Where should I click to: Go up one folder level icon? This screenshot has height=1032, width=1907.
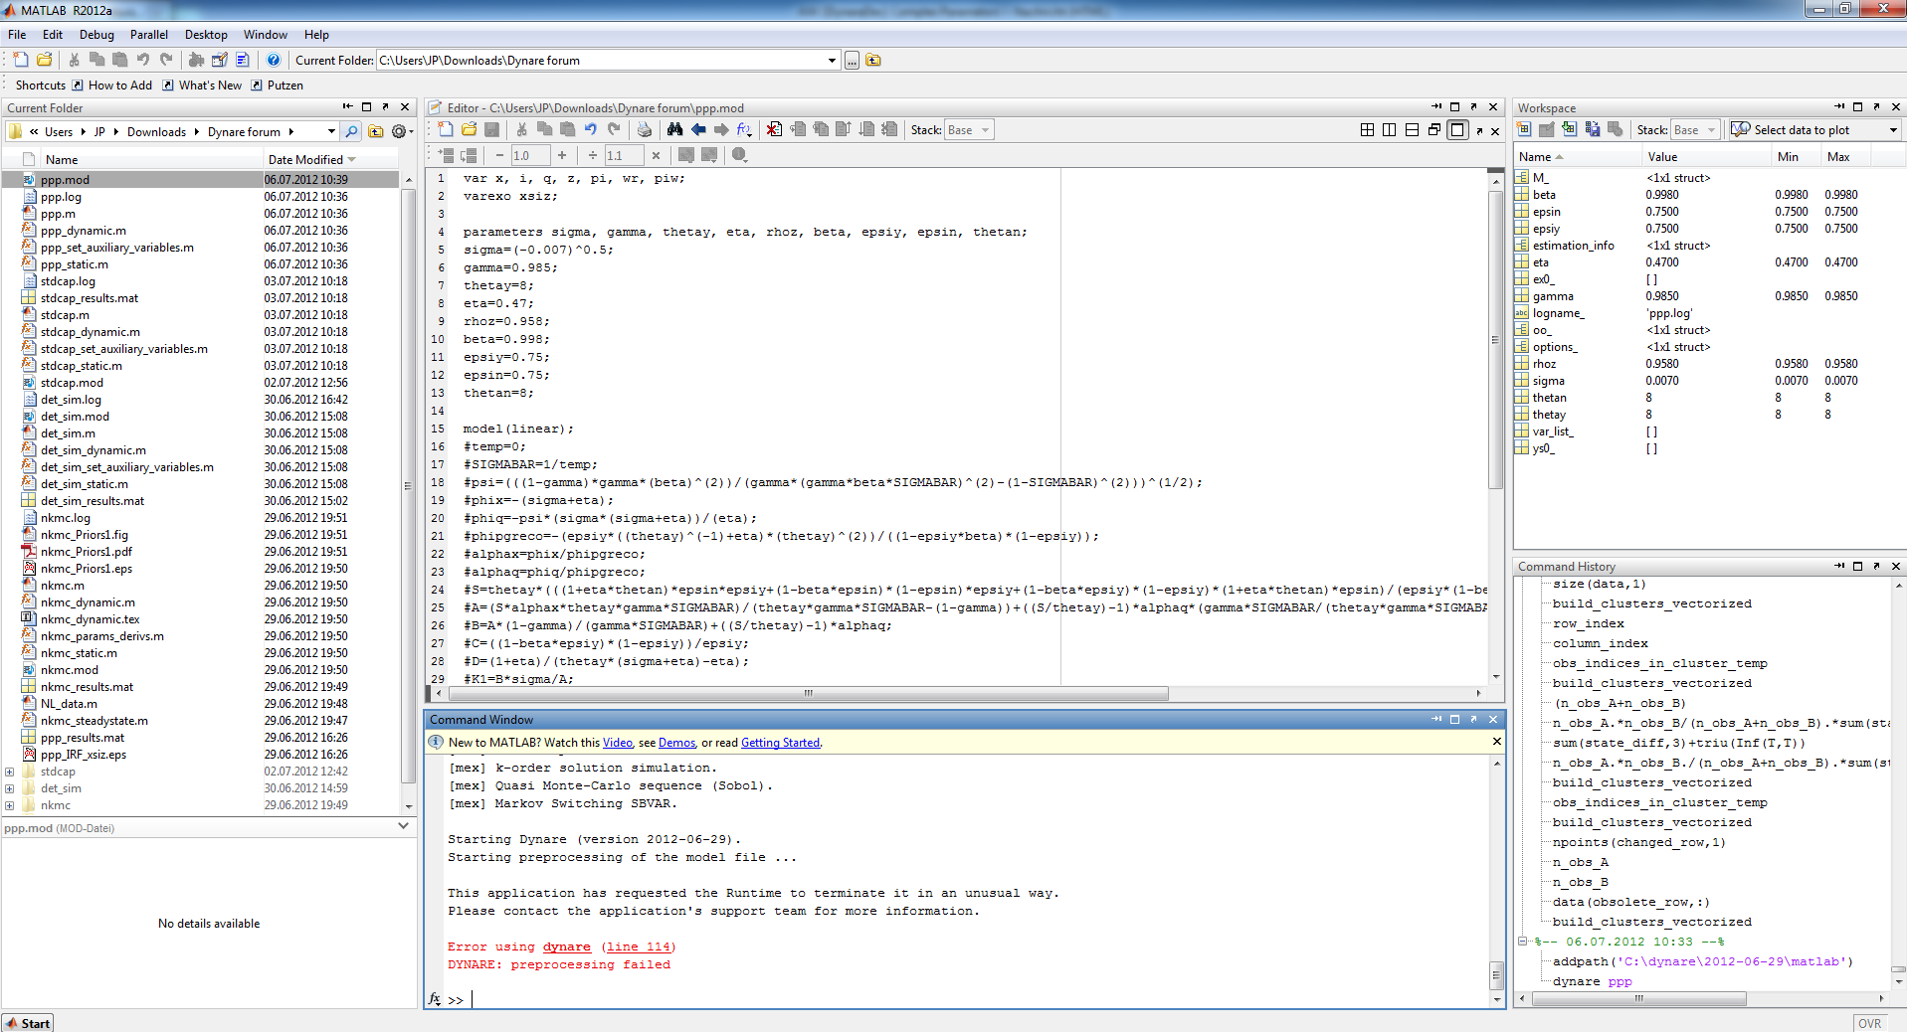(873, 60)
